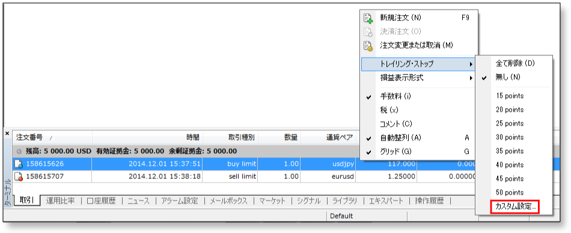571x233 pixels.
Task: Click the New Order (新規注文) icon
Action: [368, 17]
